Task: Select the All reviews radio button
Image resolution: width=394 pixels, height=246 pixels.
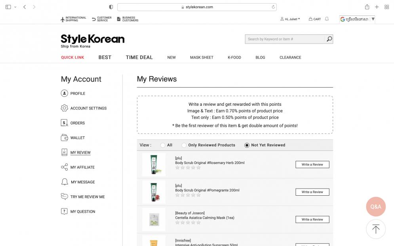Action: coord(163,145)
